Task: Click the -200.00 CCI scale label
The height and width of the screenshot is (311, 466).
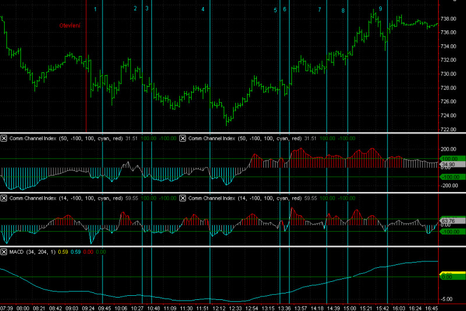Action: [449, 186]
